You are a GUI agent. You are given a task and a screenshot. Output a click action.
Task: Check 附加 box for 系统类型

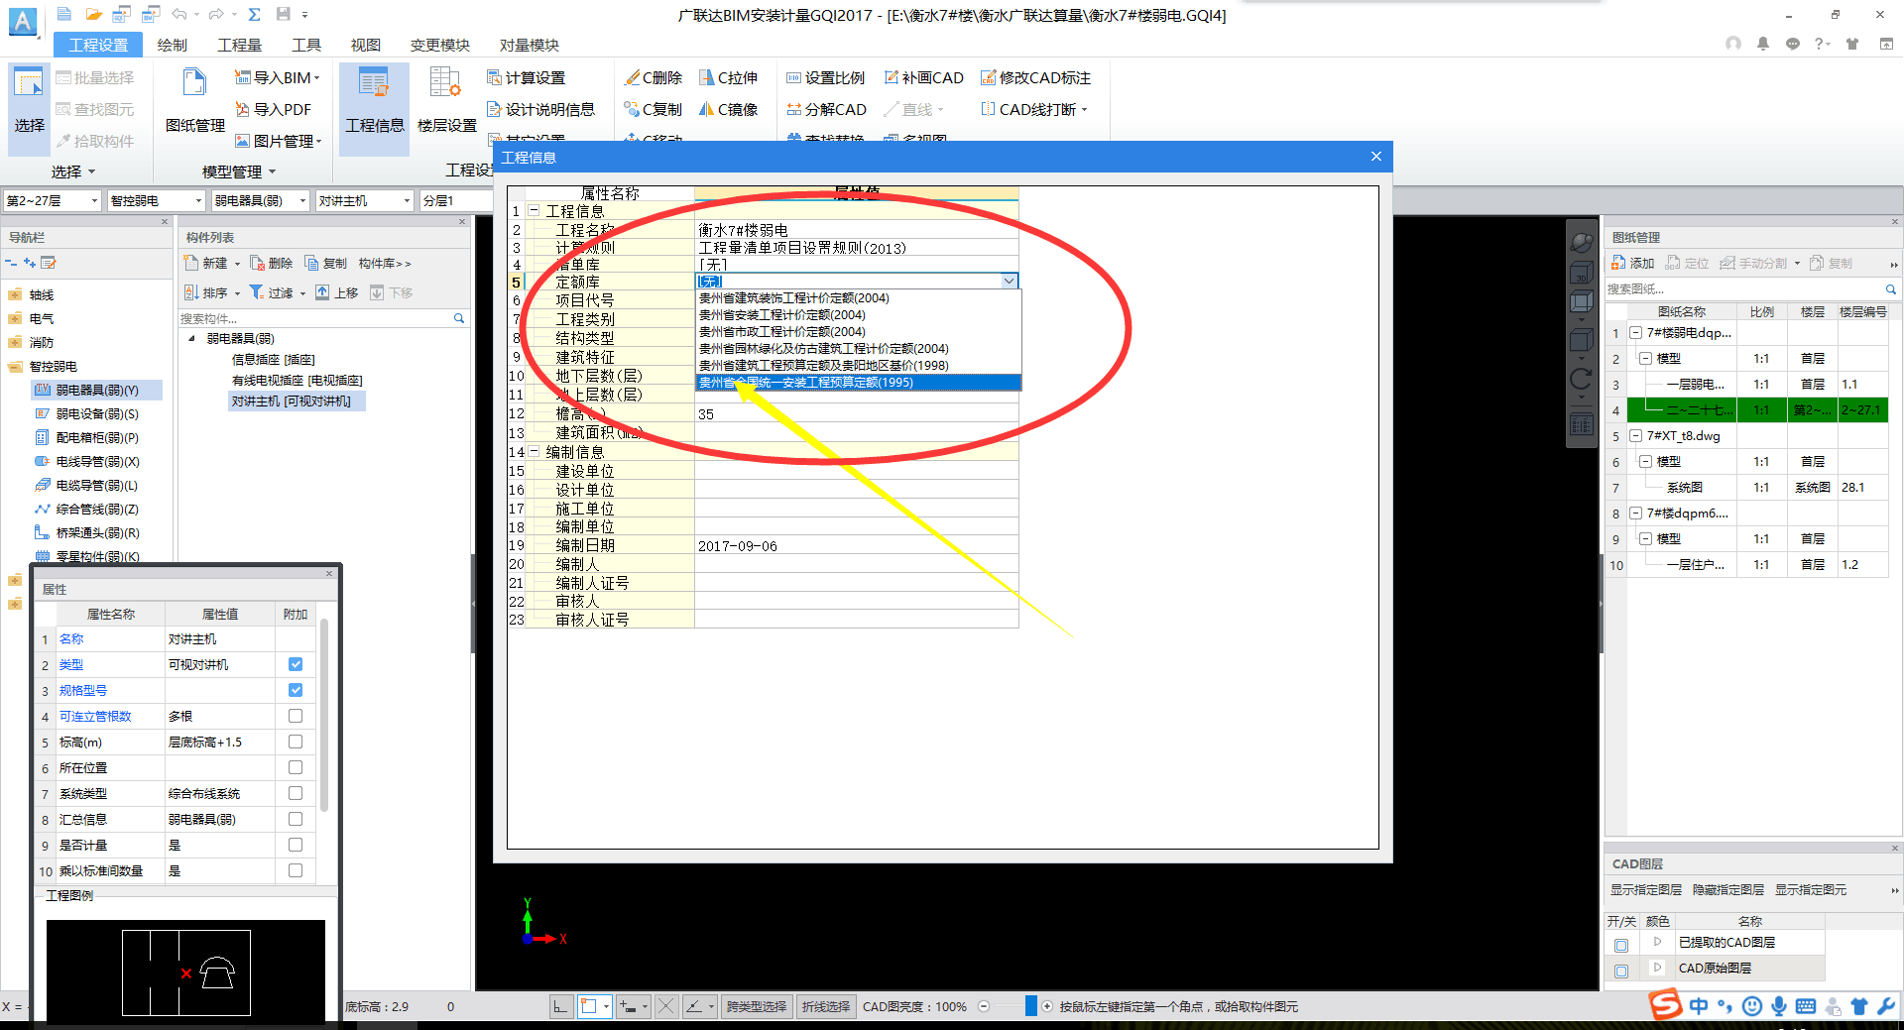coord(296,793)
